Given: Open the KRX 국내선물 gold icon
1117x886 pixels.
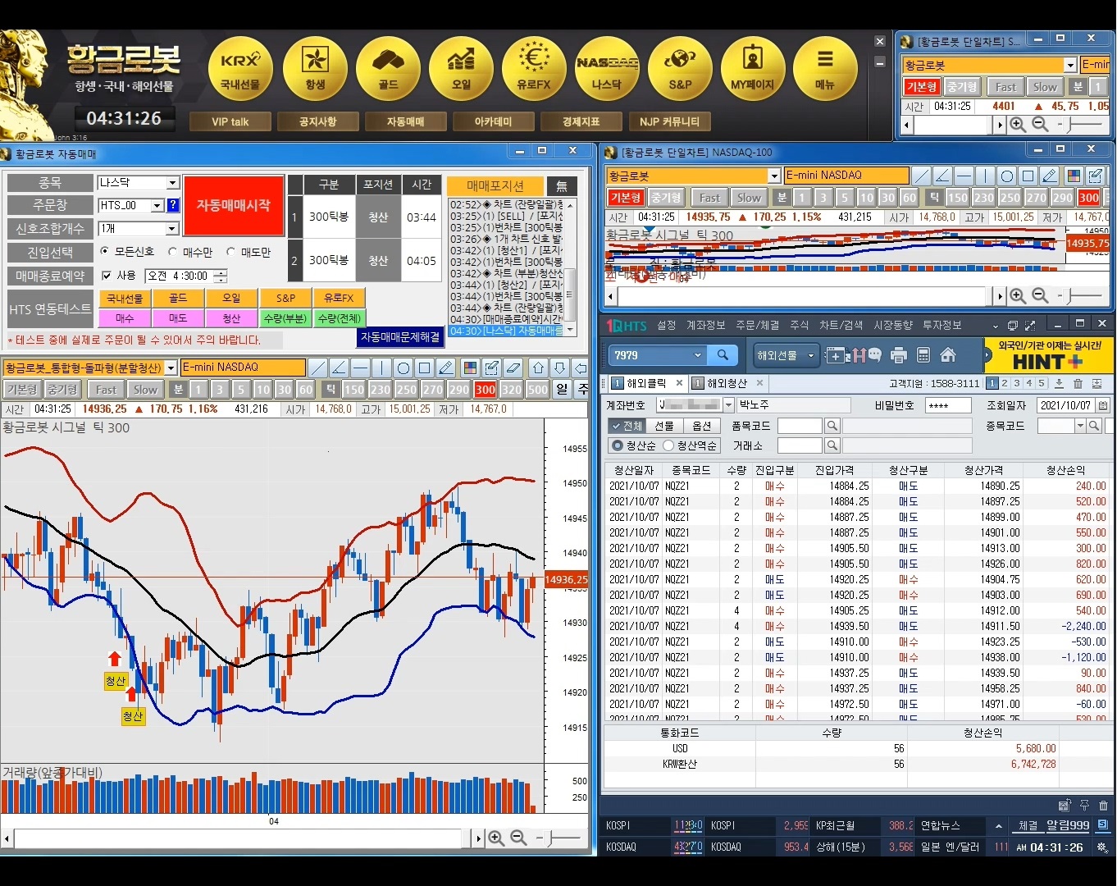Looking at the screenshot, I should coord(239,69).
